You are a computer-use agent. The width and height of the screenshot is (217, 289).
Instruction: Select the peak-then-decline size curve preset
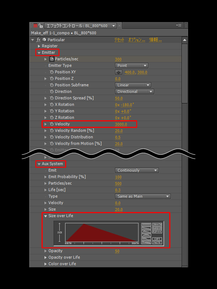[146, 232]
